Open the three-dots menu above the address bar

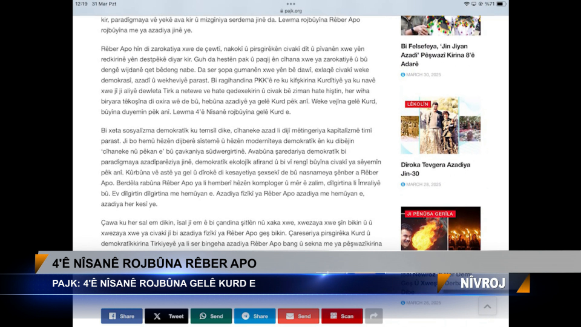291,4
